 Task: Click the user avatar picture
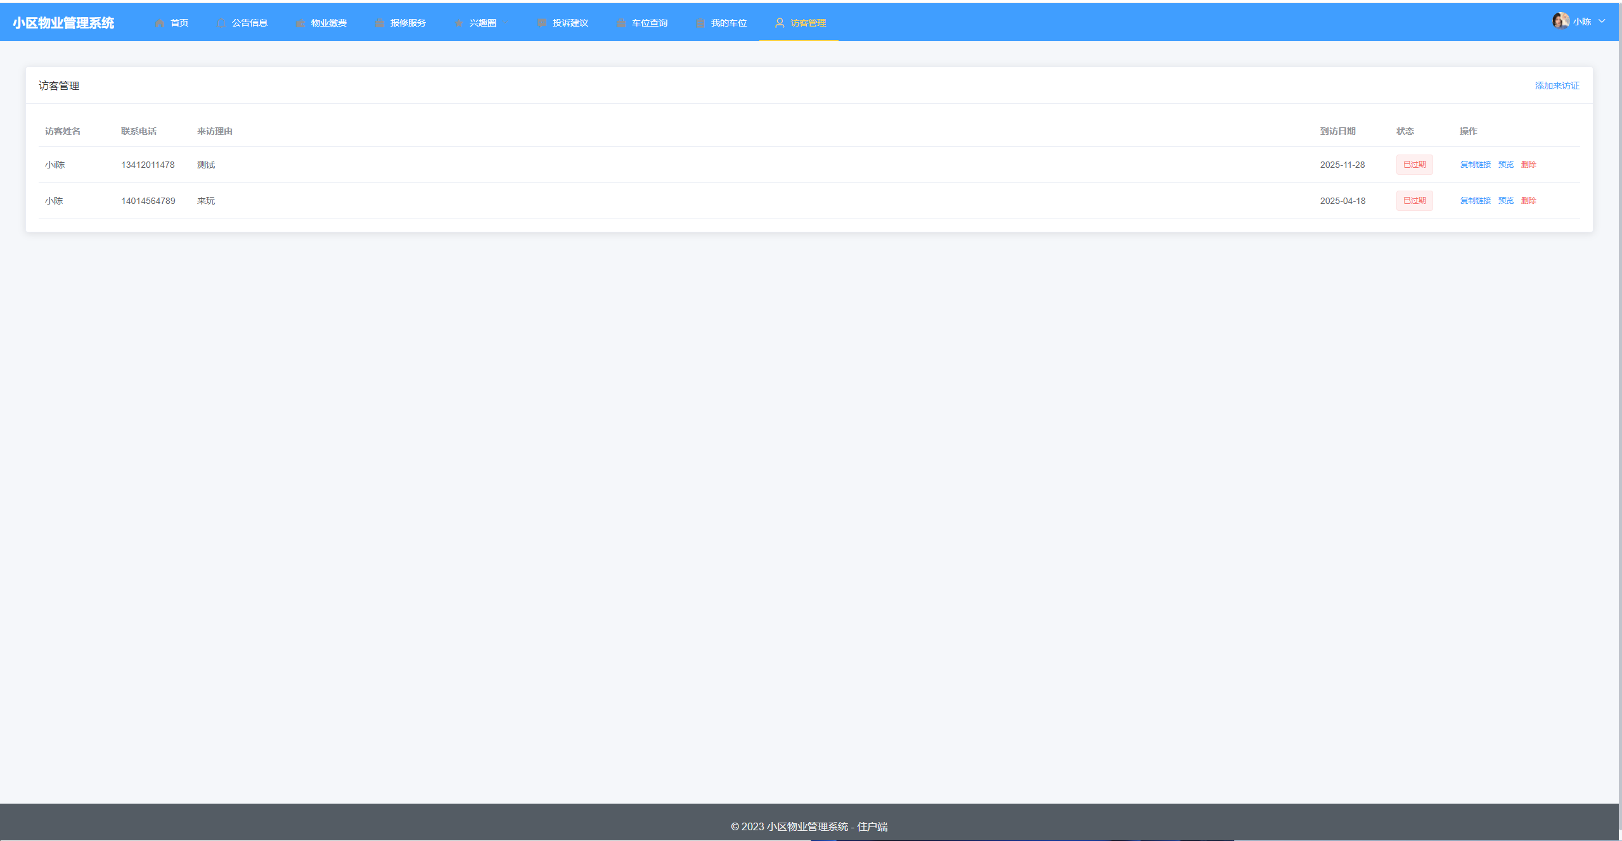point(1561,21)
